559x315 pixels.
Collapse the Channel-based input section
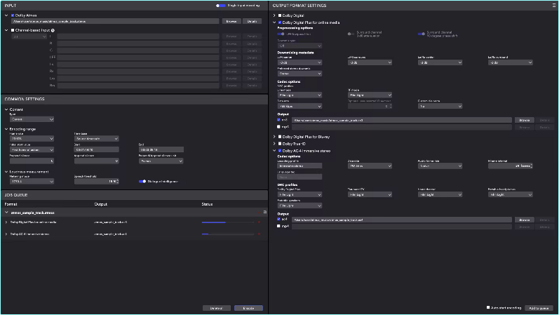pyautogui.click(x=6, y=30)
